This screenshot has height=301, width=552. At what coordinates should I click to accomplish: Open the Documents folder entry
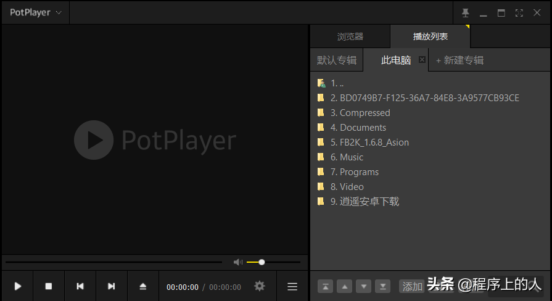coord(429,128)
